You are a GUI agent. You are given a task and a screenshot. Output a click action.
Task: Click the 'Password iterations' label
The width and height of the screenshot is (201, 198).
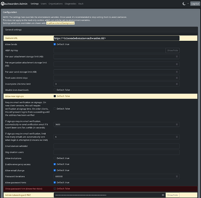coord(15,177)
